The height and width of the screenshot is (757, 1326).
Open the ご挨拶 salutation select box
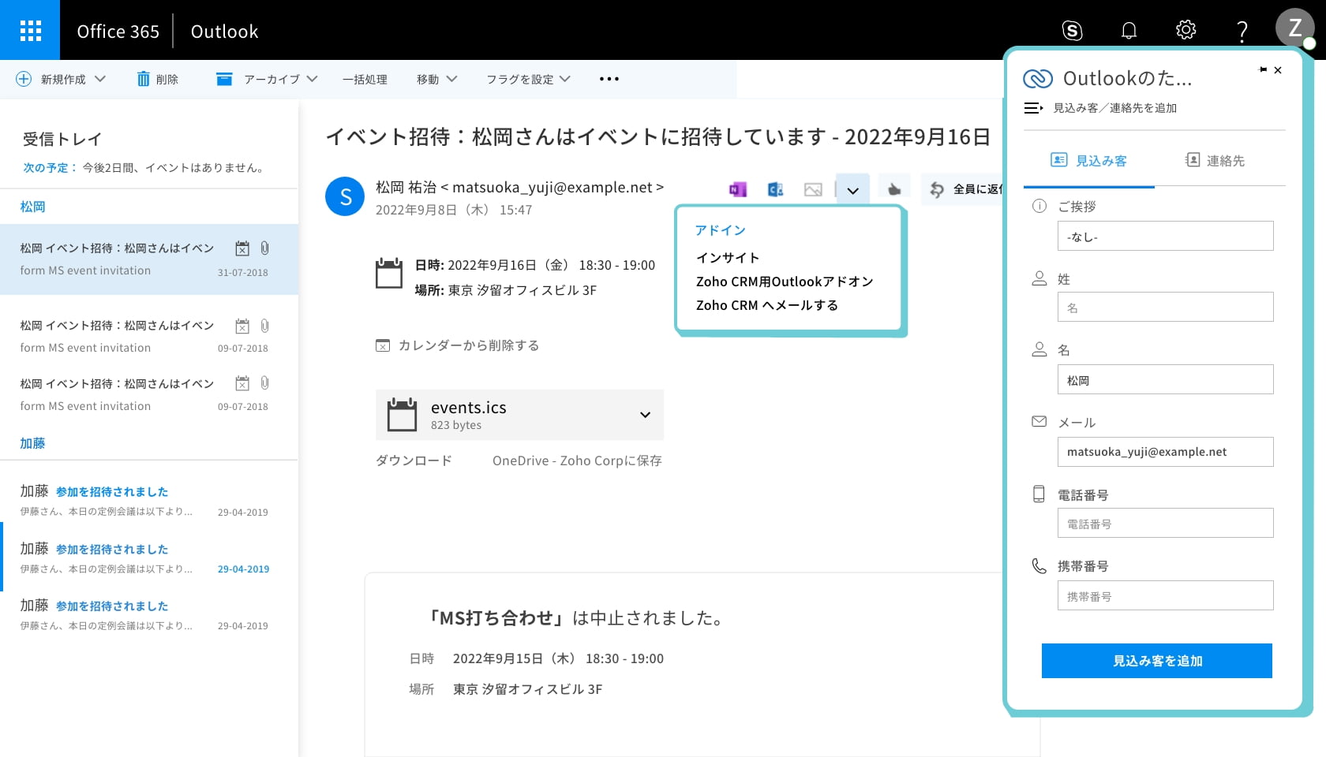(x=1165, y=236)
